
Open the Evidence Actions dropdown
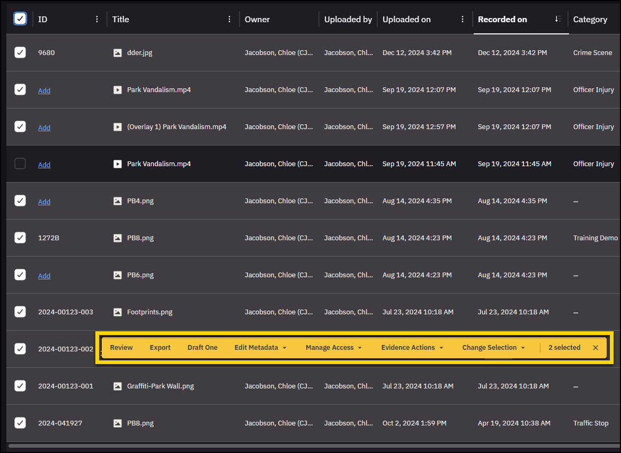[x=412, y=348]
